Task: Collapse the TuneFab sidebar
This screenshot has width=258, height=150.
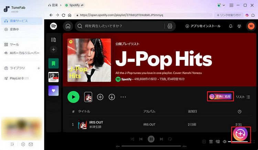Action: coord(12,144)
